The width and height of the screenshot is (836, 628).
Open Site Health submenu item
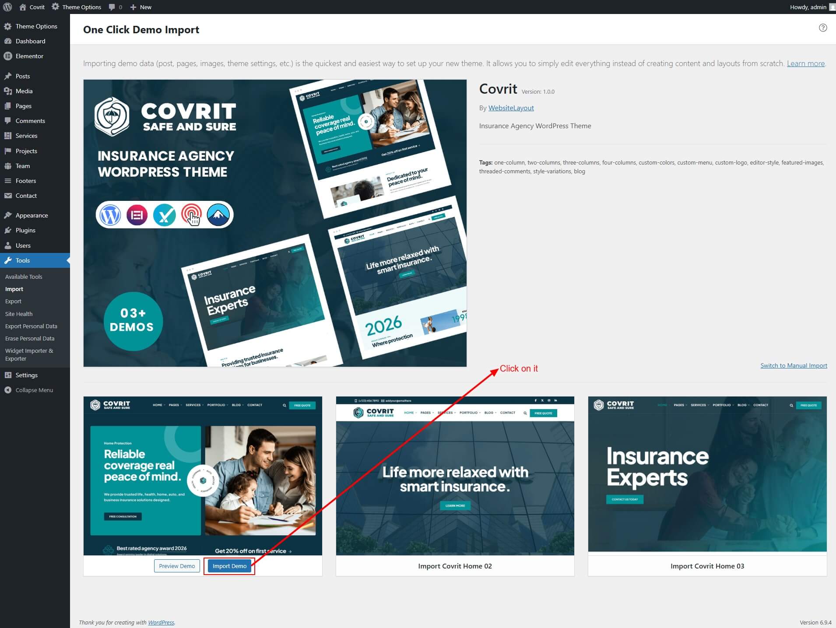[19, 314]
